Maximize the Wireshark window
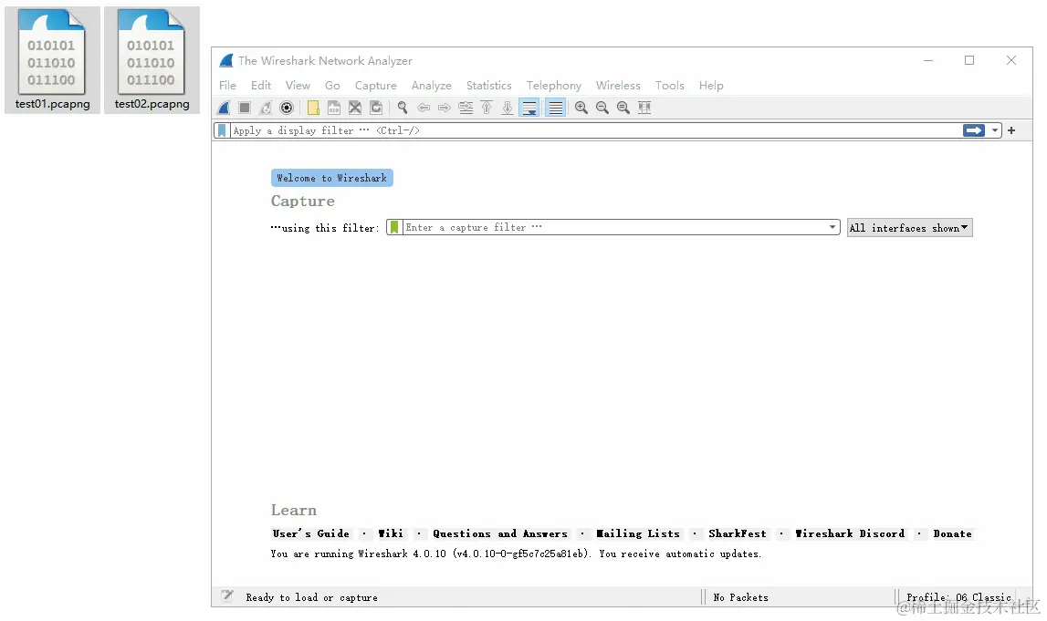This screenshot has width=1047, height=621. (969, 60)
